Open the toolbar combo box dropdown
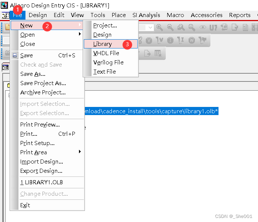The height and width of the screenshot is (222, 258). [x=150, y=27]
